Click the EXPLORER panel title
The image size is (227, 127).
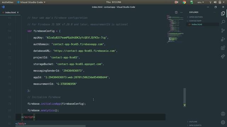click(194, 12)
